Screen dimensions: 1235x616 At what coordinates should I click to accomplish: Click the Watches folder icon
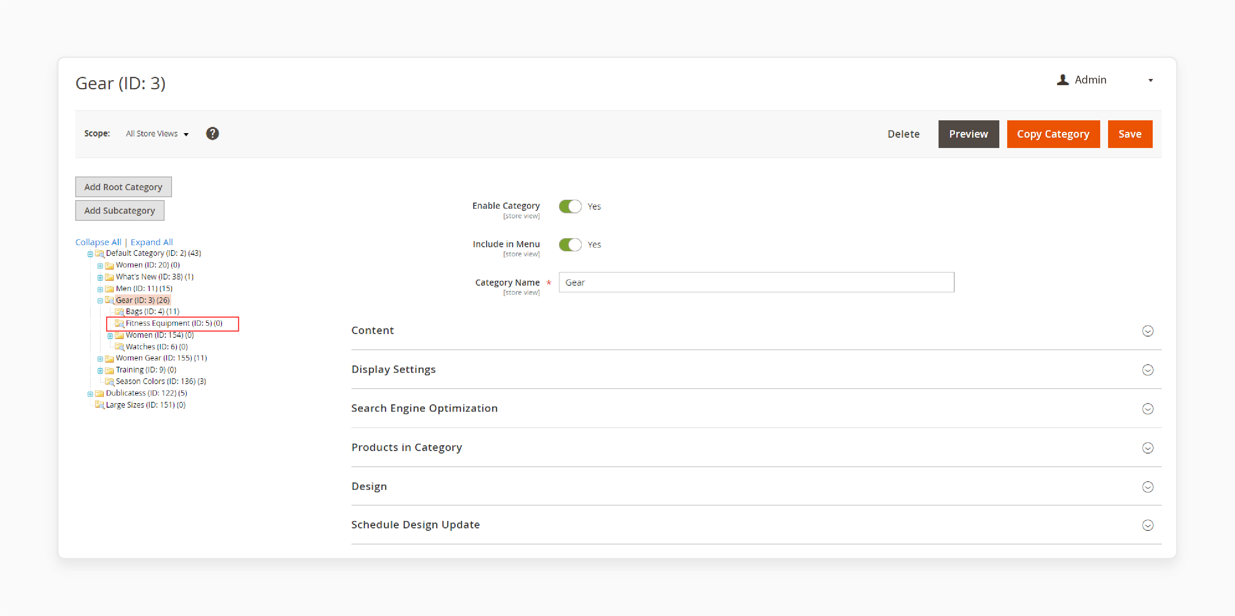click(x=119, y=347)
